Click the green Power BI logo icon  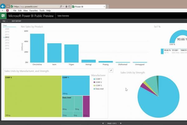(4, 16)
